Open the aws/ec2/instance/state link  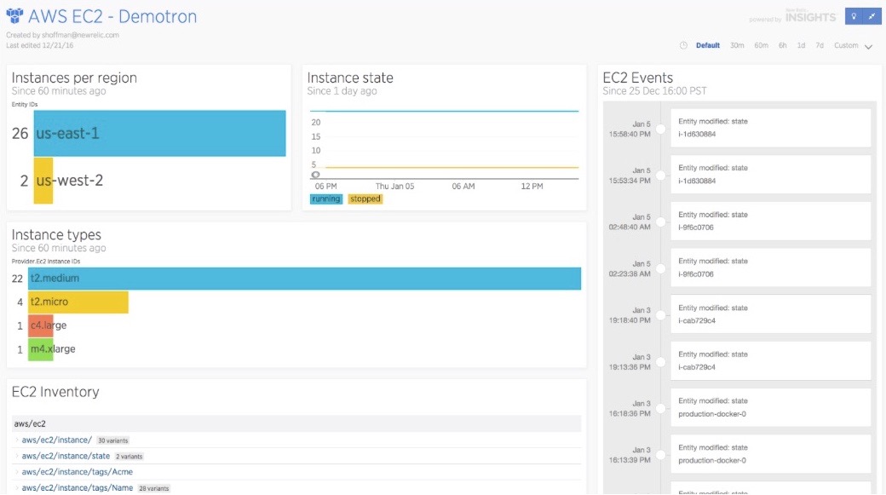tap(66, 456)
